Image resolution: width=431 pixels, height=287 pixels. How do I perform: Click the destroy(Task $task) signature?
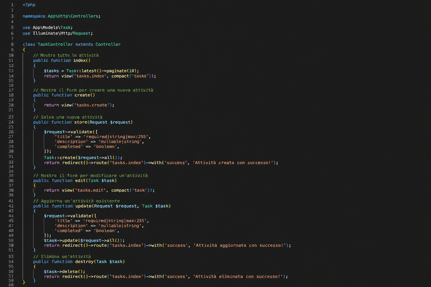100,262
